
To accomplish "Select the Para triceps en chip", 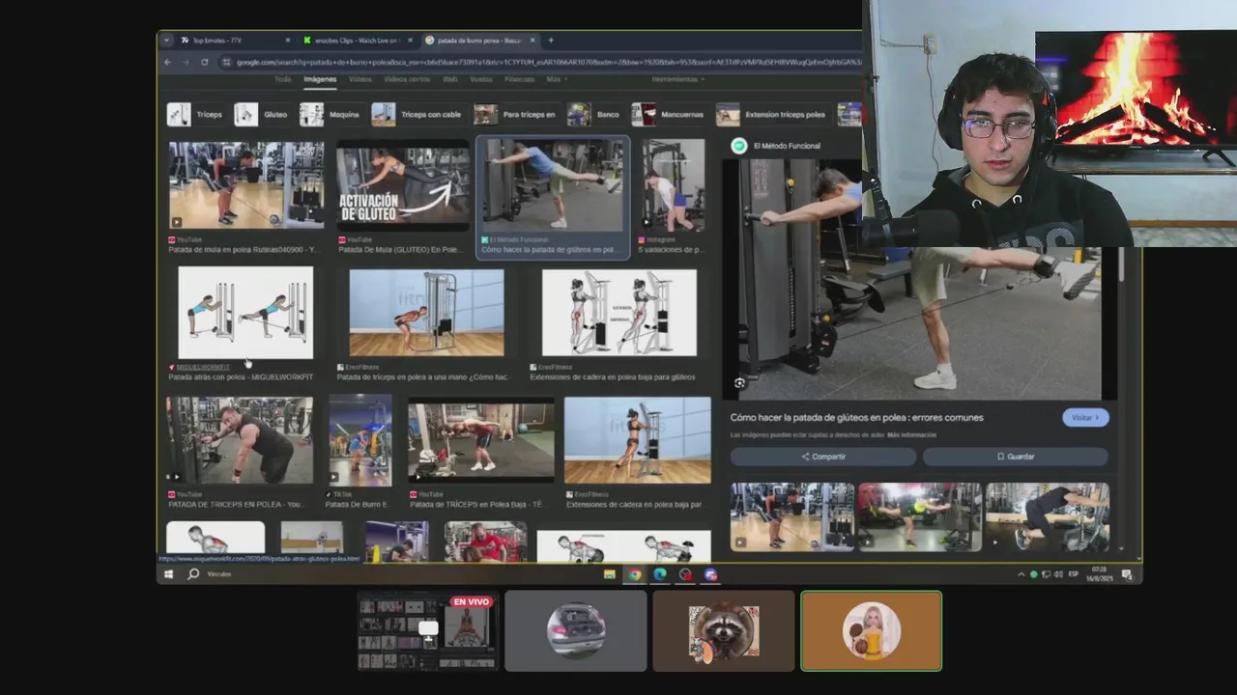I will coord(515,115).
